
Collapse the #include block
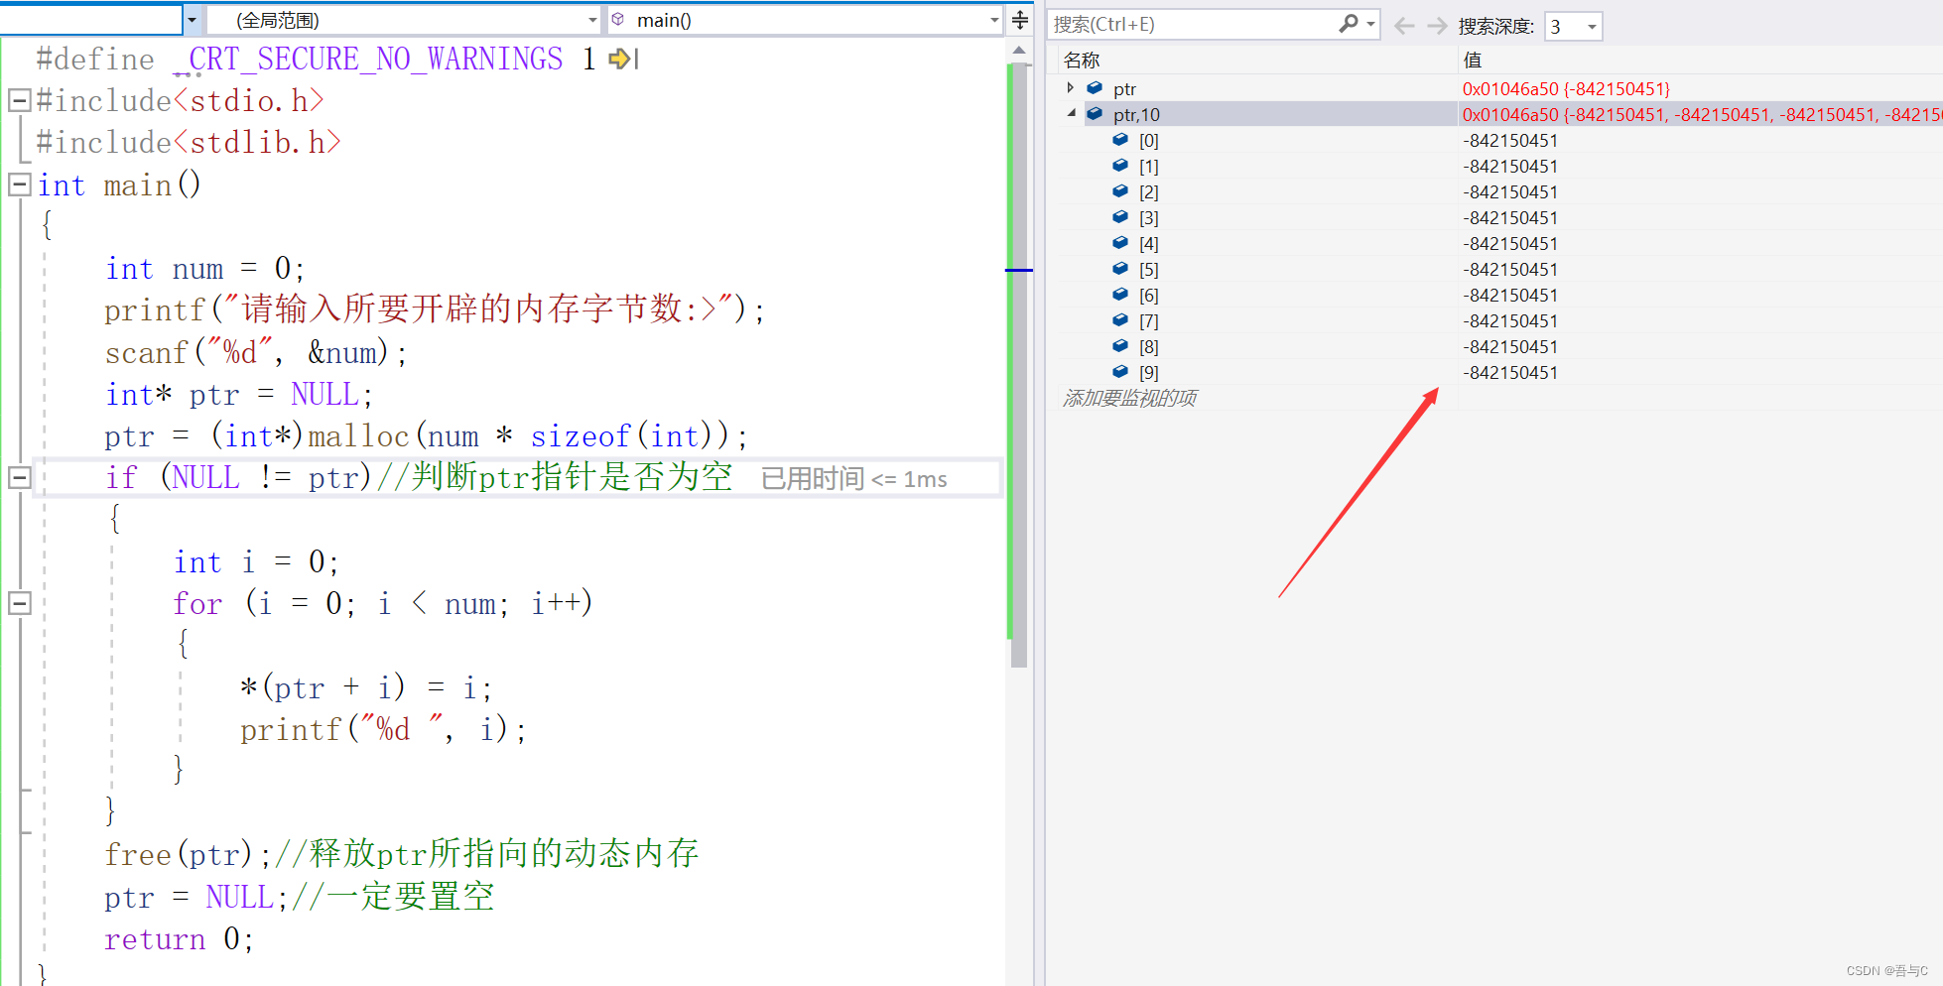pos(19,100)
